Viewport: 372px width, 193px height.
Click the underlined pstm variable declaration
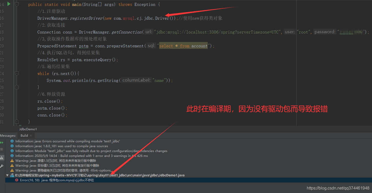(x=83, y=46)
